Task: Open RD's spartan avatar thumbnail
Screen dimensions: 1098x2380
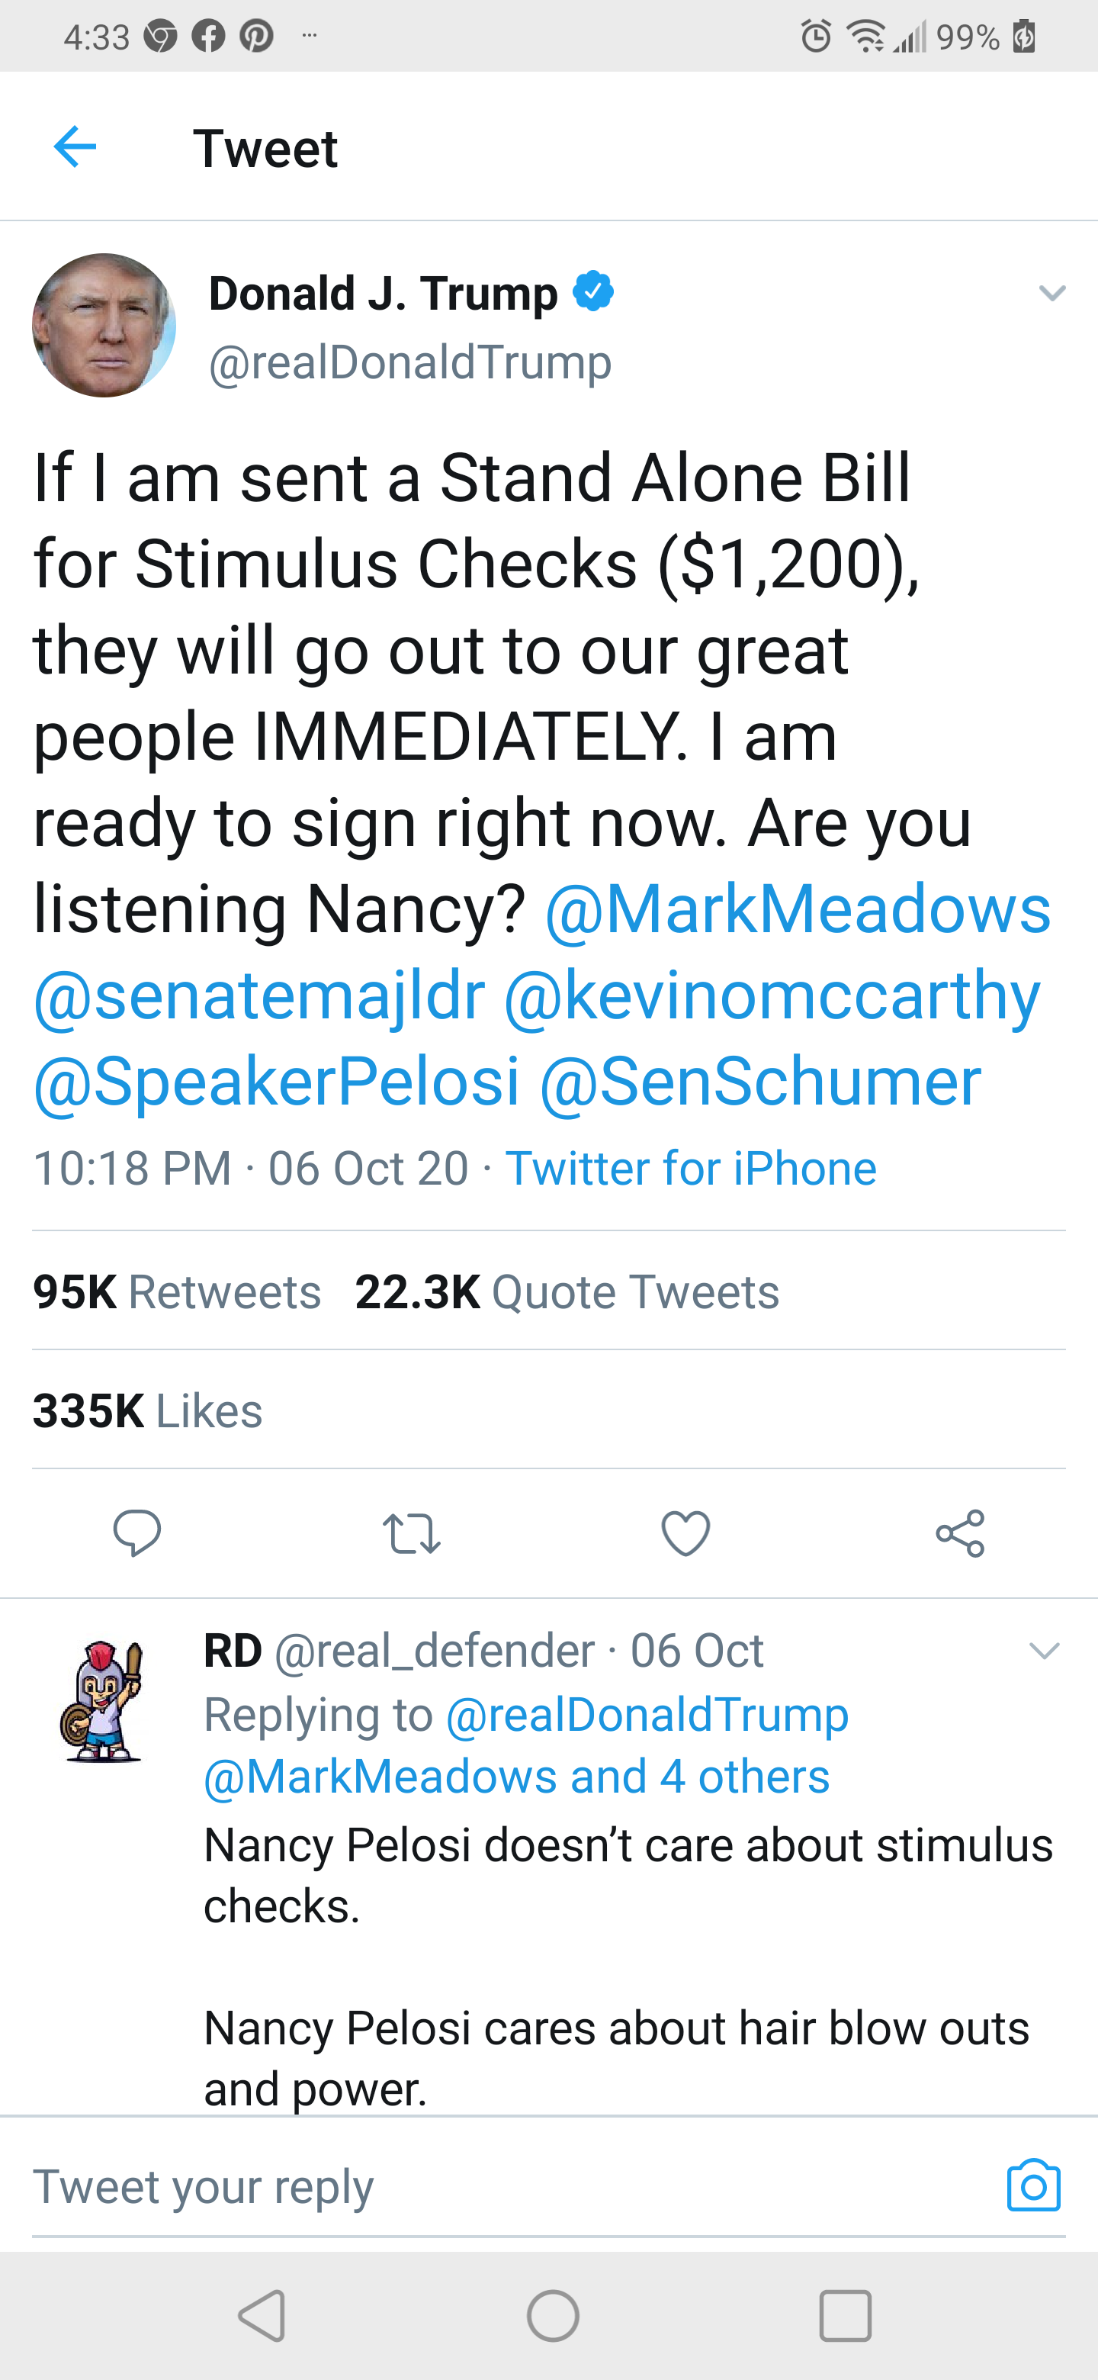Action: pyautogui.click(x=101, y=1700)
